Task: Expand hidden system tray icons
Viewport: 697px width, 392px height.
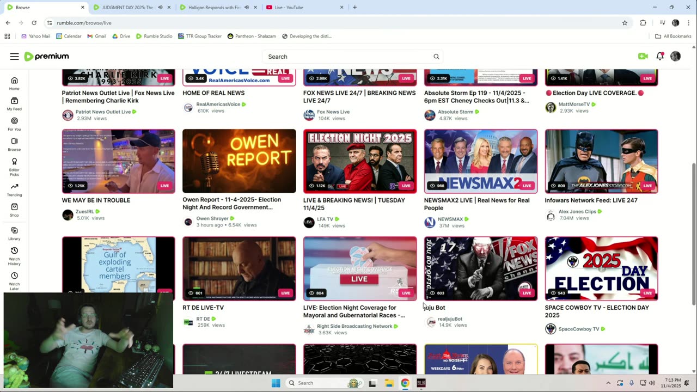Action: [x=608, y=383]
